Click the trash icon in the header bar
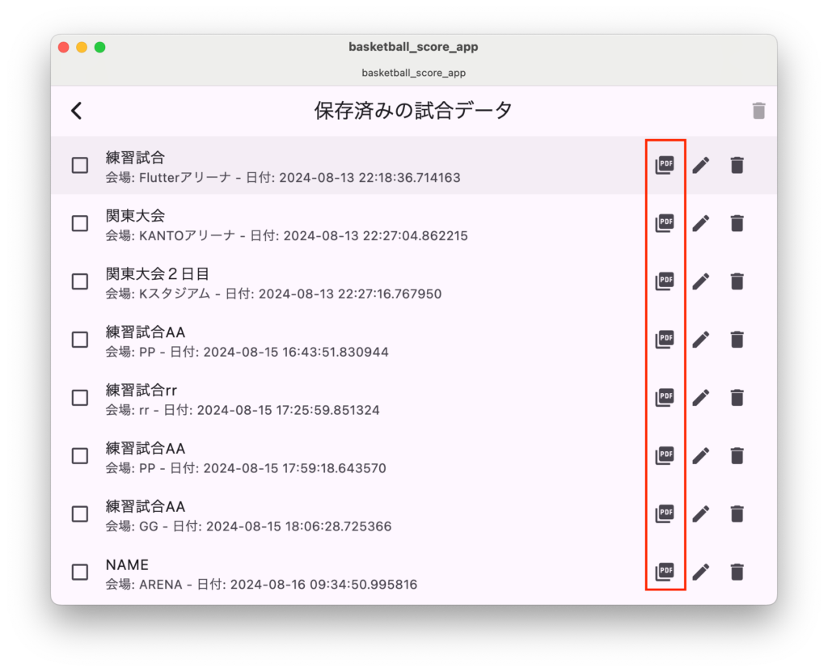The width and height of the screenshot is (828, 672). (x=758, y=111)
